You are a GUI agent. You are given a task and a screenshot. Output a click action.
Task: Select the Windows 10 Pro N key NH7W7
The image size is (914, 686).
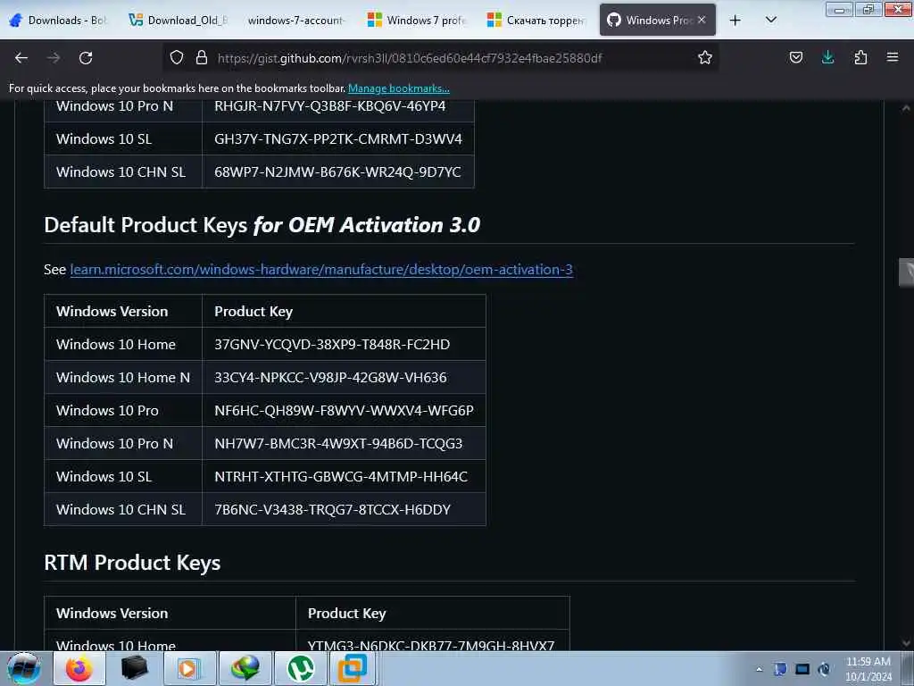coord(338,443)
